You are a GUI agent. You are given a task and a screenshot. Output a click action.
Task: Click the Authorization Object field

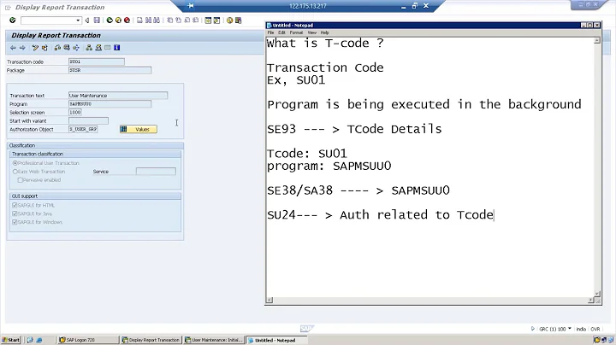coord(83,130)
